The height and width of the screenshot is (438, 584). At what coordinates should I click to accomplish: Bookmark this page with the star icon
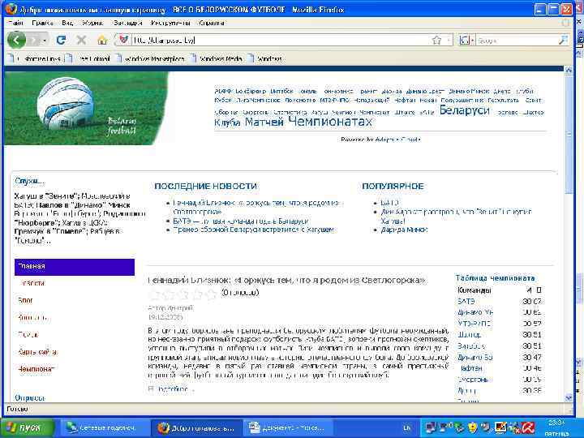pos(436,40)
